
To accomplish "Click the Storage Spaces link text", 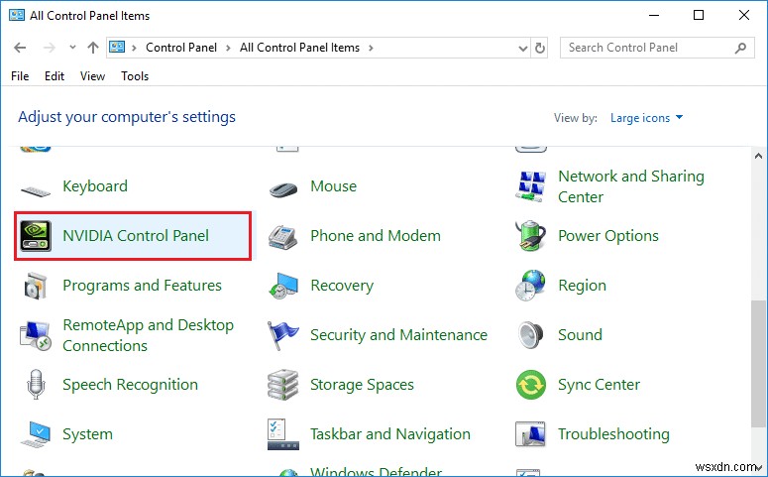I will [x=362, y=385].
